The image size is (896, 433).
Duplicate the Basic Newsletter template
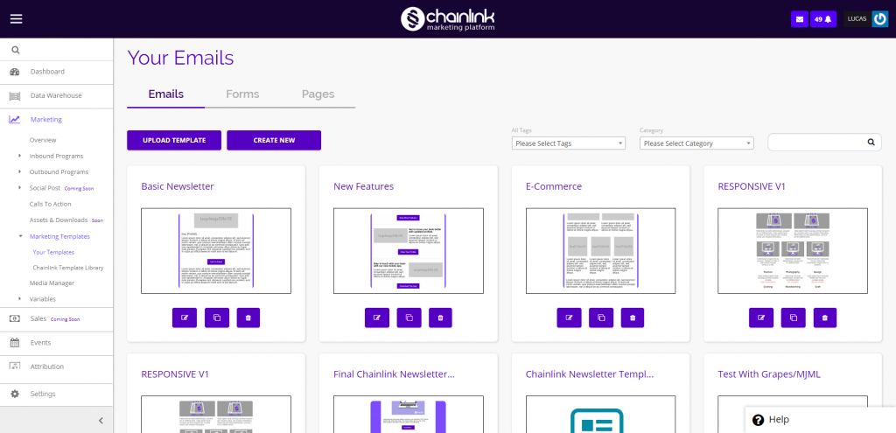(217, 318)
